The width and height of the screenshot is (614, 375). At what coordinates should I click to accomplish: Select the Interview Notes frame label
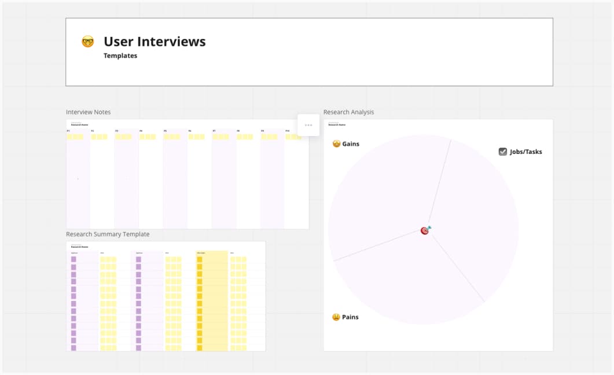pos(89,112)
